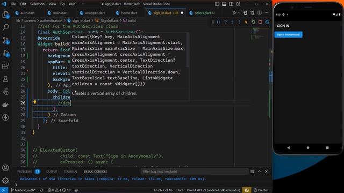Click firebase_auth branch in status bar
Screen dimensions: 344x193
coord(23,190)
